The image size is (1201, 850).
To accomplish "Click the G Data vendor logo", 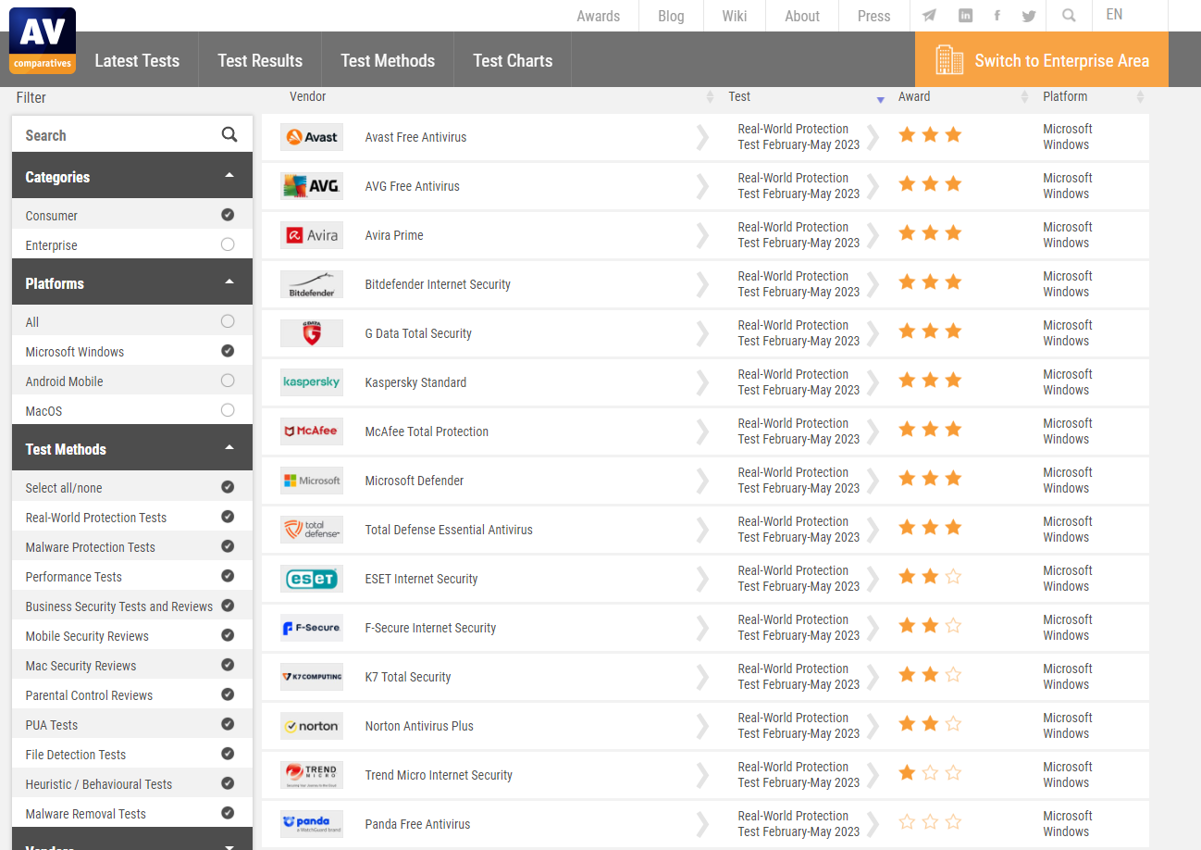I will (312, 333).
